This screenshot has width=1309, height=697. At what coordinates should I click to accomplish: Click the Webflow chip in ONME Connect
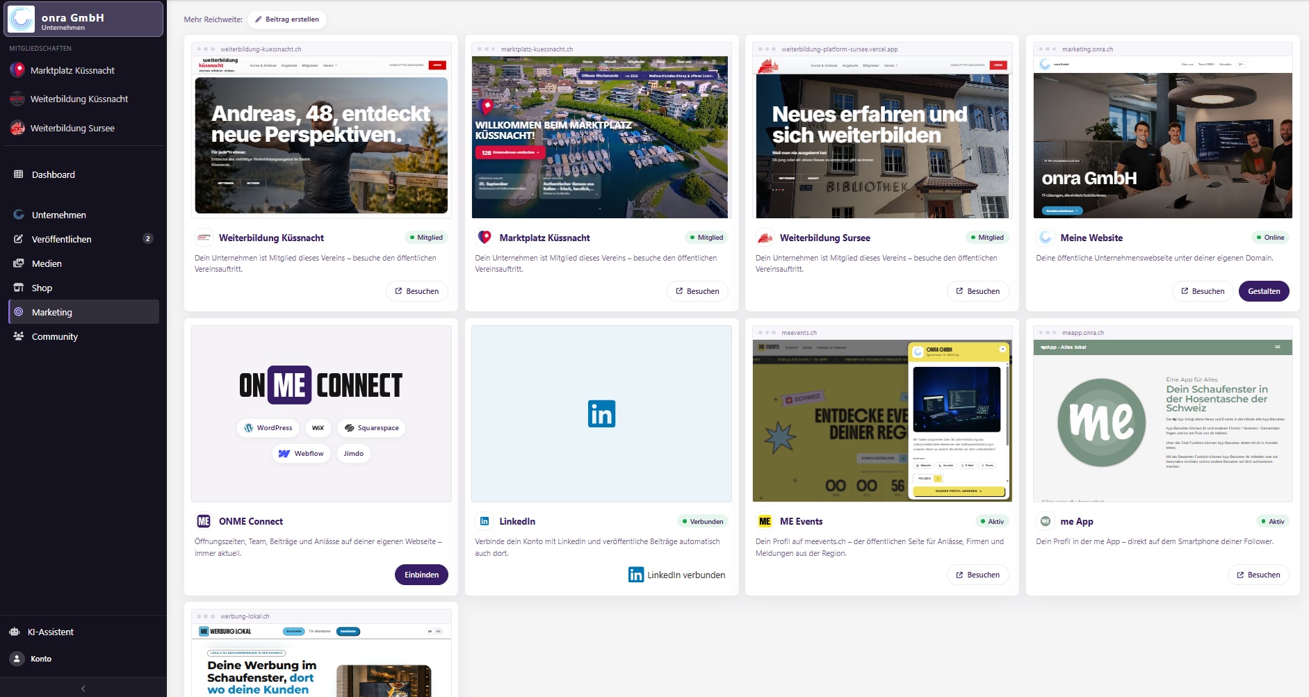(x=301, y=454)
